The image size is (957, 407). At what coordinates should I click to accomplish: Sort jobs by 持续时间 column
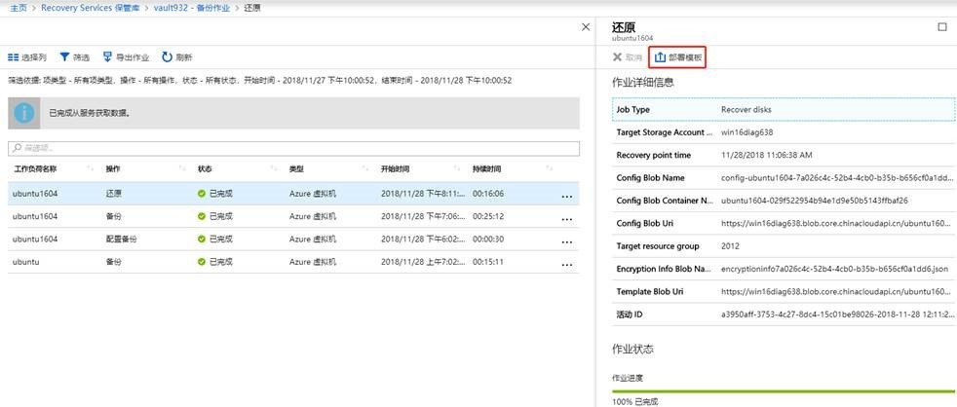[489, 169]
